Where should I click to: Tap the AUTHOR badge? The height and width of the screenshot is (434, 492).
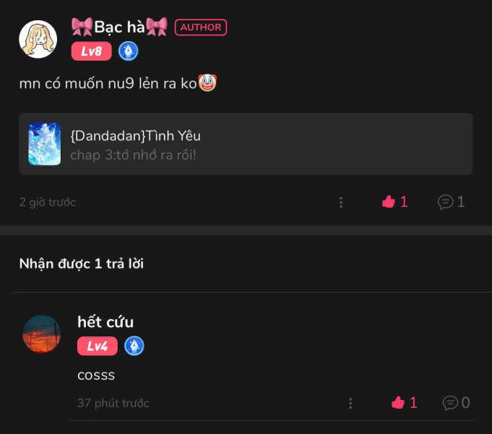click(x=201, y=27)
